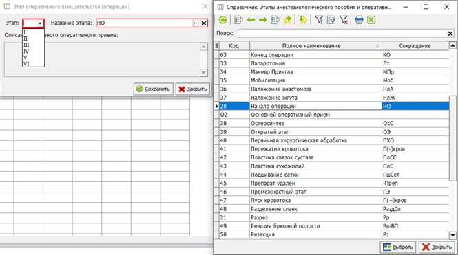Select row Лапаротомия
458x255 pixels.
[331, 63]
